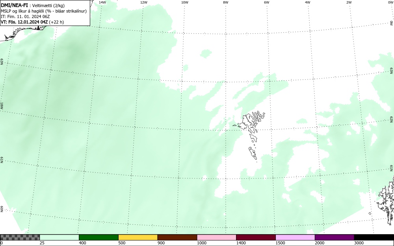The width and height of the screenshot is (394, 246).
Task: Click the legend value '25'
Action: point(42,243)
